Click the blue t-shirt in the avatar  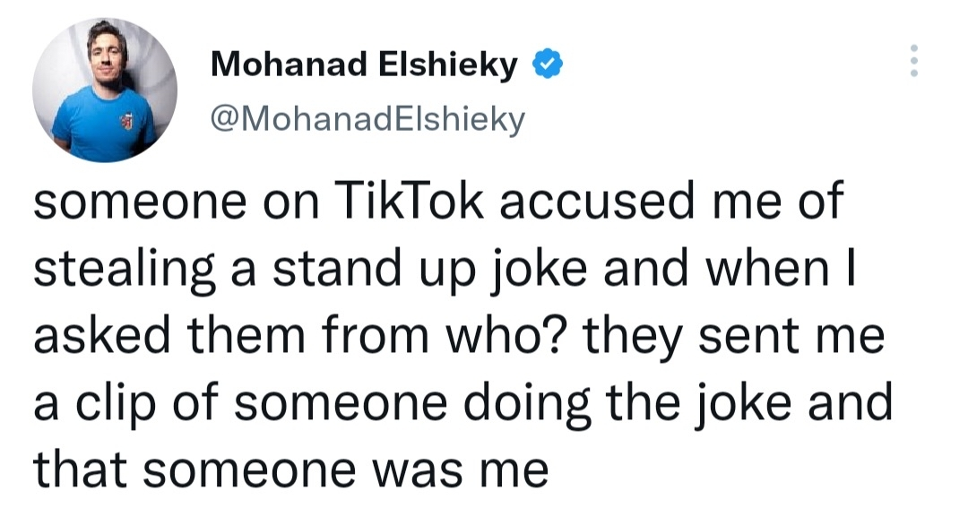[x=104, y=124]
